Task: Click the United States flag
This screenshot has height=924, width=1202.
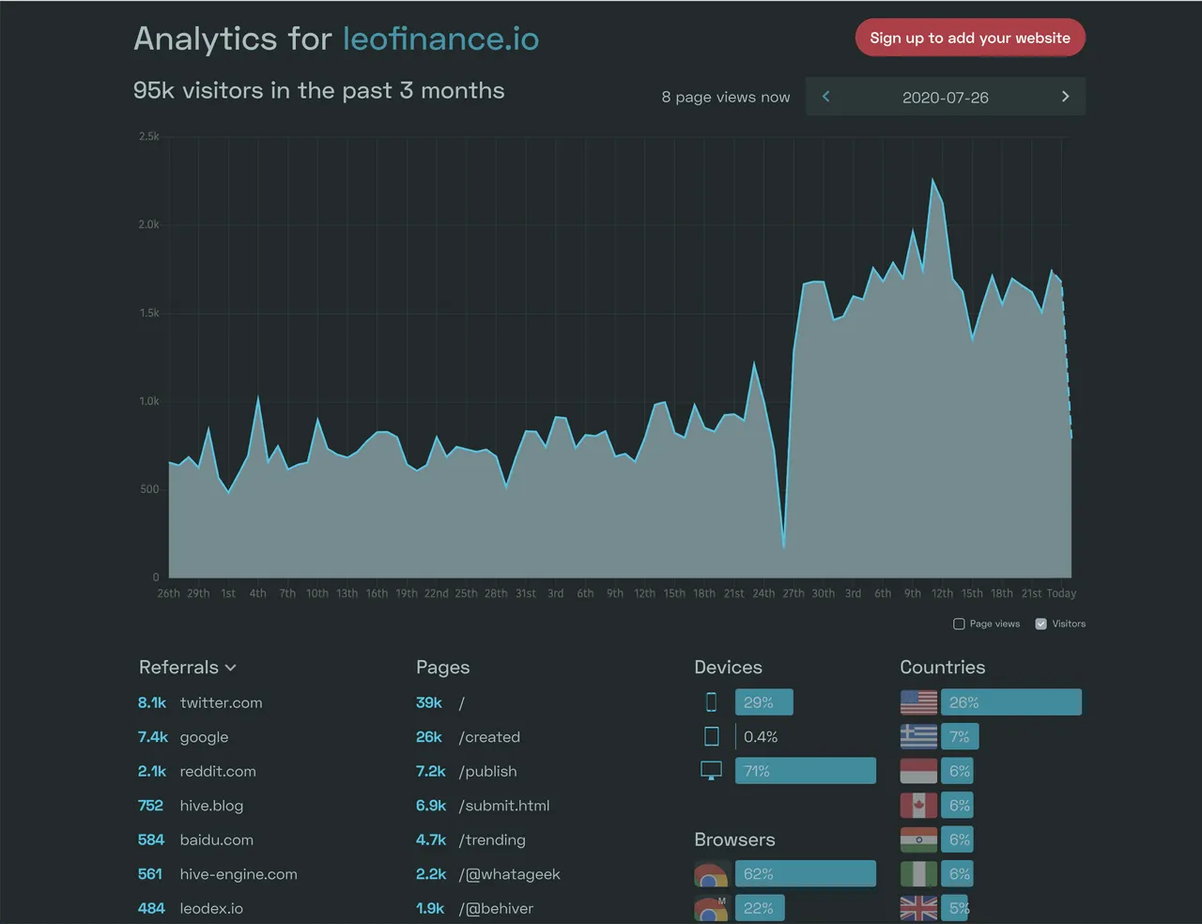Action: pyautogui.click(x=918, y=702)
